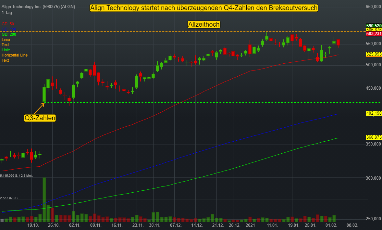Select the 28.12. date on the time axis
This screenshot has height=230, width=382.
[234, 225]
